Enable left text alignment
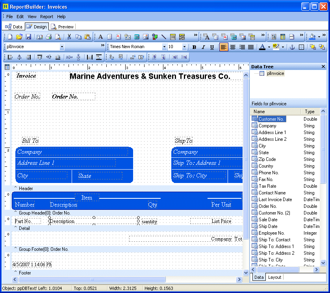The image size is (330, 293). 224,47
